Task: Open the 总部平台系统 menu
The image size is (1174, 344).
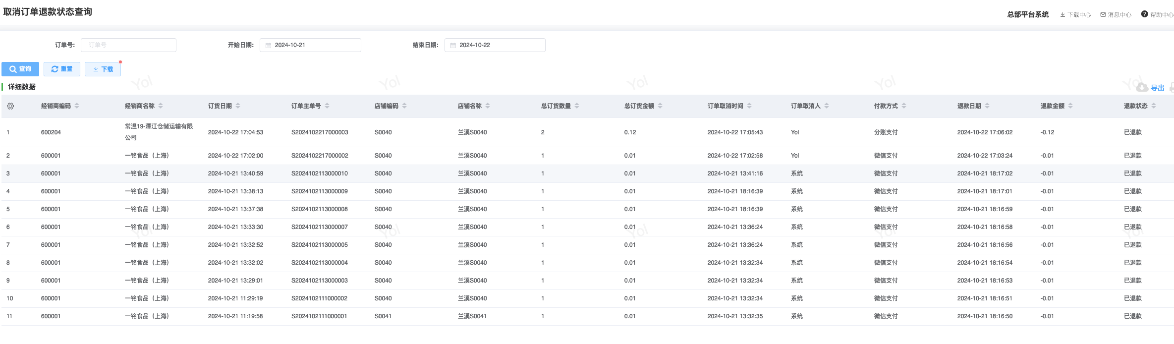Action: coord(1027,15)
